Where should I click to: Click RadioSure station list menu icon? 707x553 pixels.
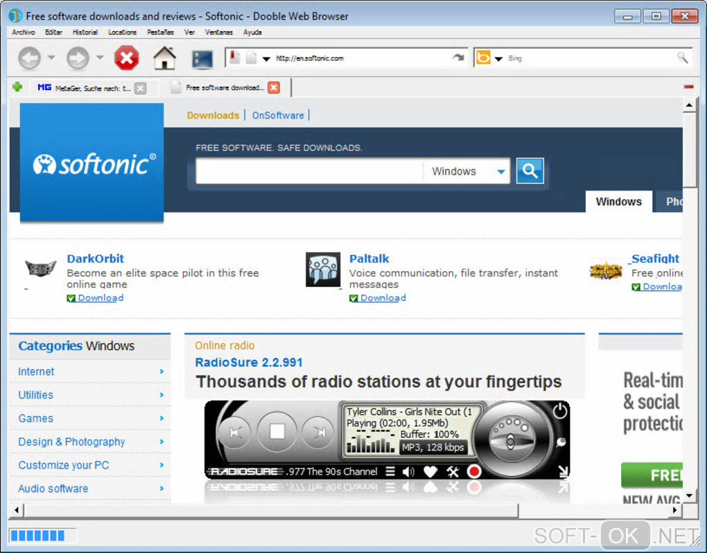(390, 472)
